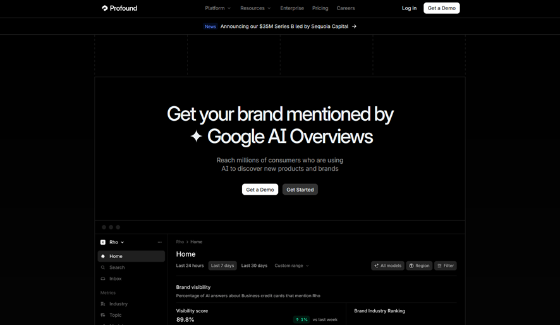The image size is (560, 325).
Task: Click the sparkle icon before Google AI Overviews
Action: click(x=196, y=136)
